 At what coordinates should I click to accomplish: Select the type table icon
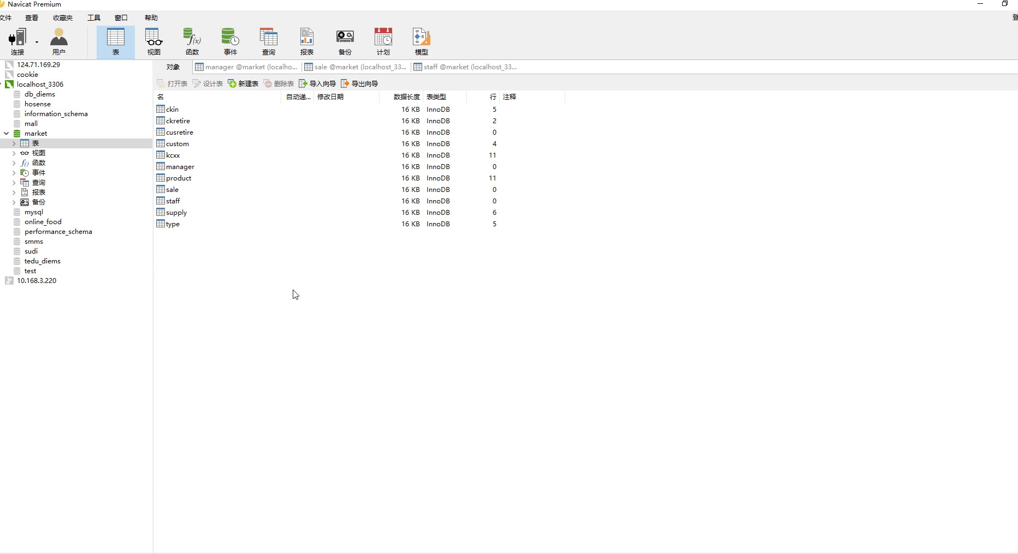click(161, 224)
